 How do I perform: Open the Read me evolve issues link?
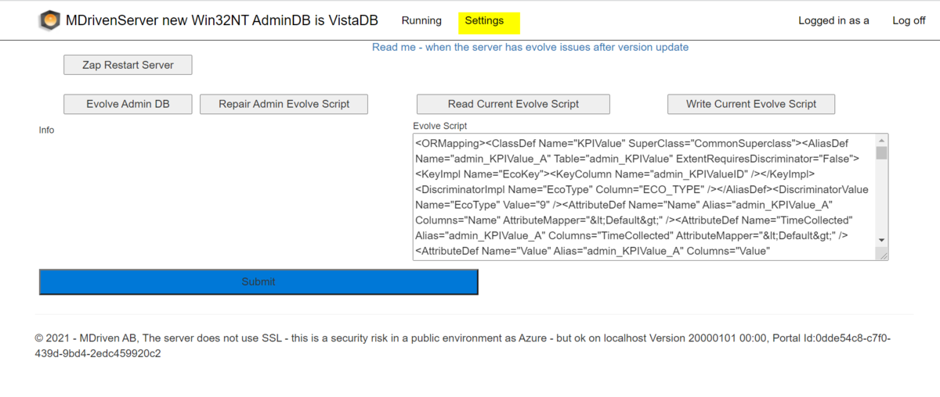tap(530, 47)
